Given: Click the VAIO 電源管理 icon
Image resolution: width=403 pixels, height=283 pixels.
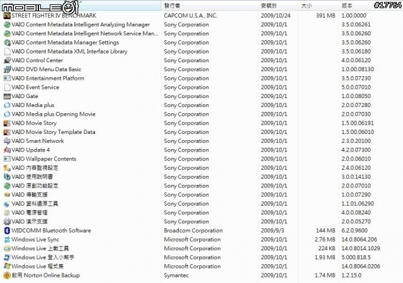Looking at the screenshot, I should point(7,213).
